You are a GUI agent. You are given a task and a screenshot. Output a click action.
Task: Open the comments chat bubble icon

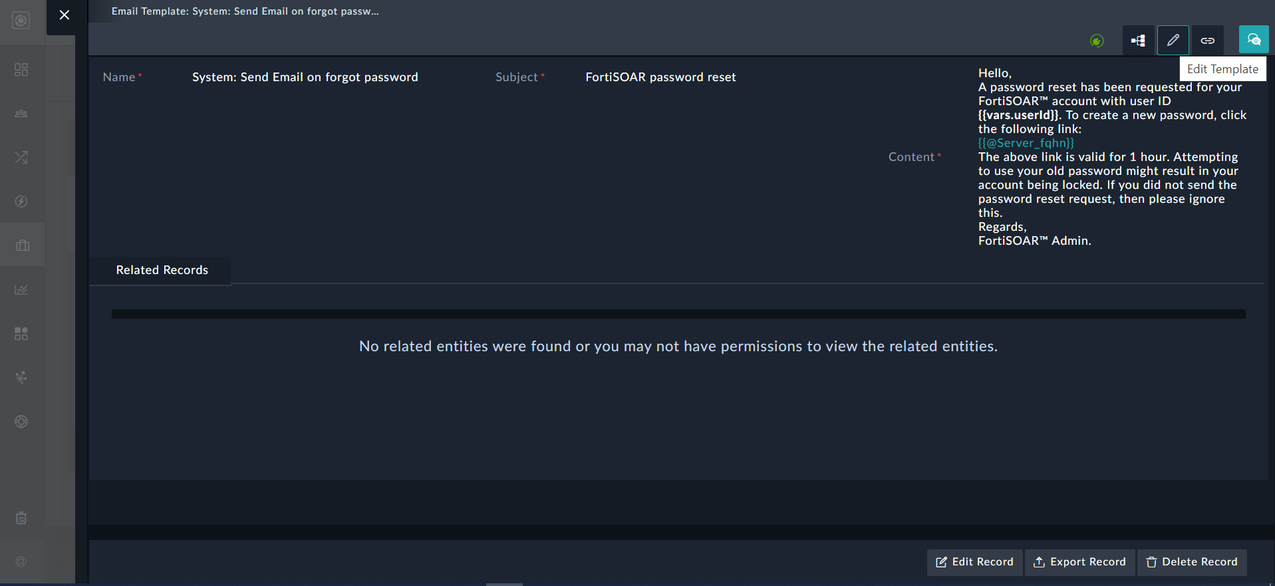click(1254, 39)
